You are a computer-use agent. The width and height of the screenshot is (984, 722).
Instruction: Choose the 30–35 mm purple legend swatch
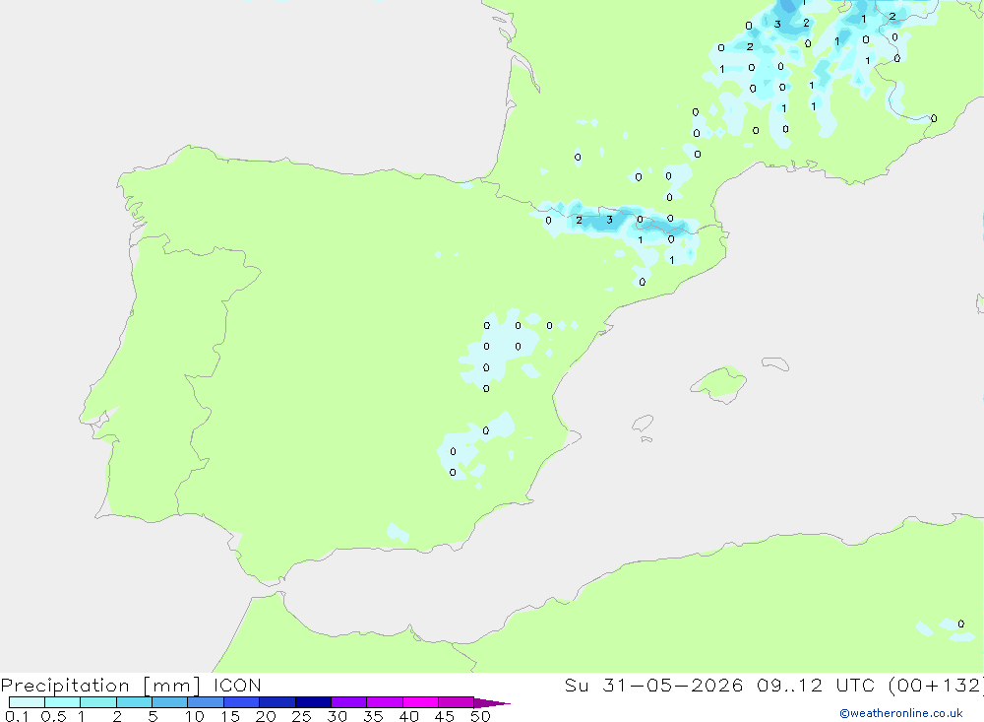click(349, 702)
